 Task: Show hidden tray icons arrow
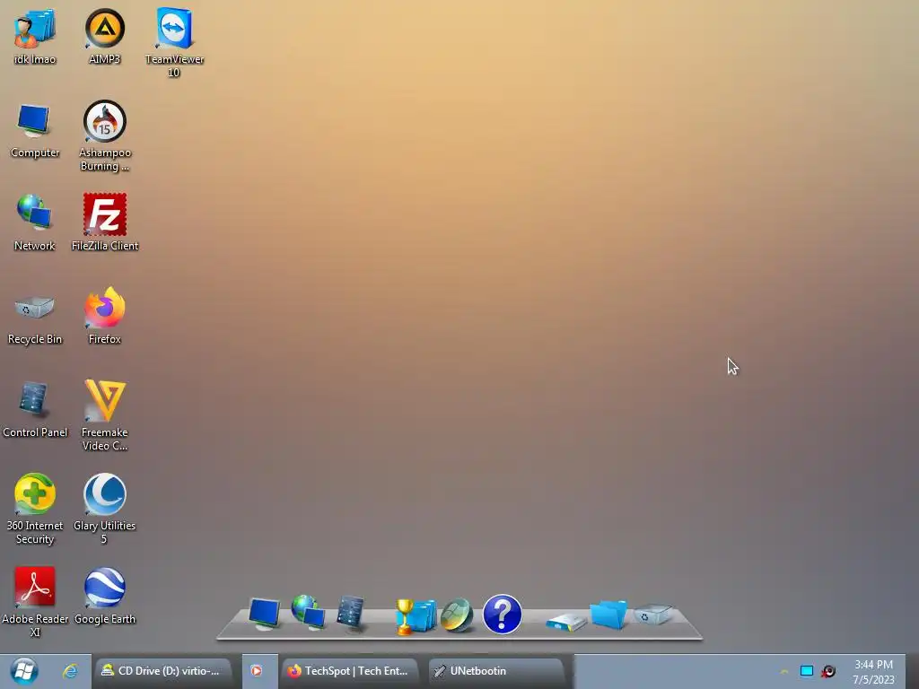click(x=784, y=671)
